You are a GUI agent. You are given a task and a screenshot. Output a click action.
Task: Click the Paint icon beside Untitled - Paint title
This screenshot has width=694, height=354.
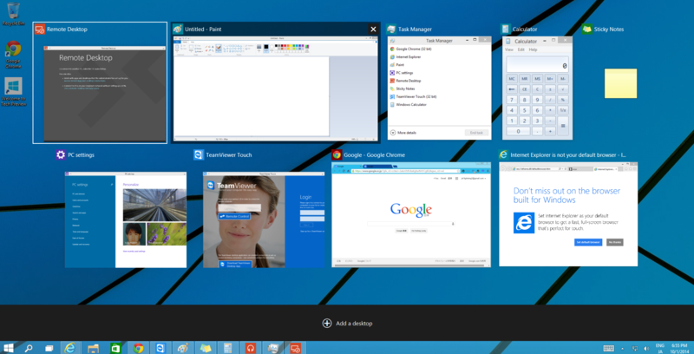(x=178, y=29)
